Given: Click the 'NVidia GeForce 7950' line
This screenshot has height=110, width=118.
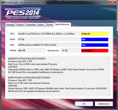Looking at the screenshot, I should point(57,88).
